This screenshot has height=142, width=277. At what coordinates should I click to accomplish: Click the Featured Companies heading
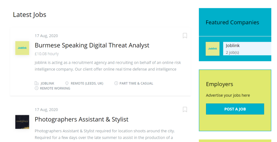point(232,22)
